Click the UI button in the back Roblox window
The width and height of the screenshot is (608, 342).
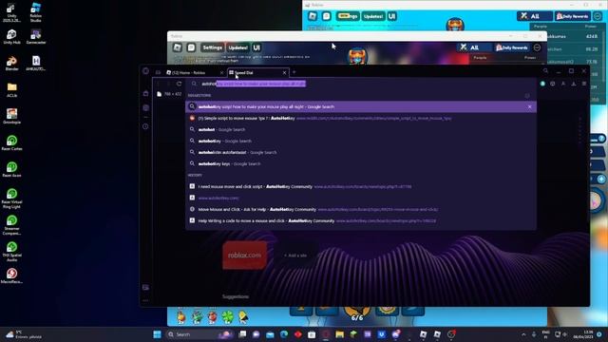tap(392, 16)
